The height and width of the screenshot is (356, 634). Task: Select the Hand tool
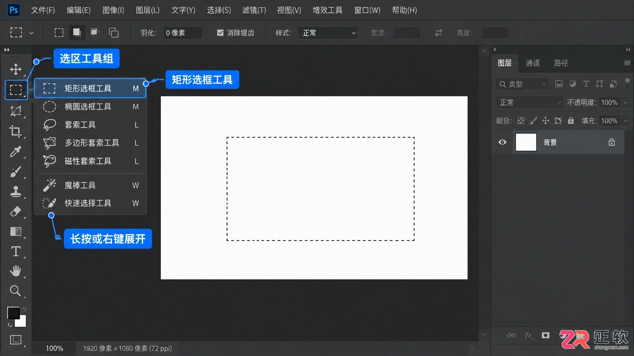[x=16, y=271]
